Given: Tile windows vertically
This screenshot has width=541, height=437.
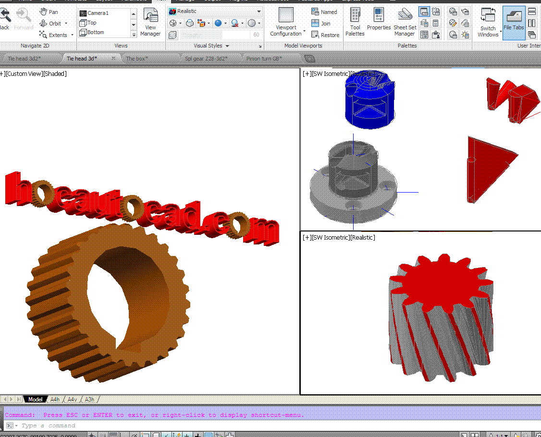Looking at the screenshot, I should click(532, 24).
